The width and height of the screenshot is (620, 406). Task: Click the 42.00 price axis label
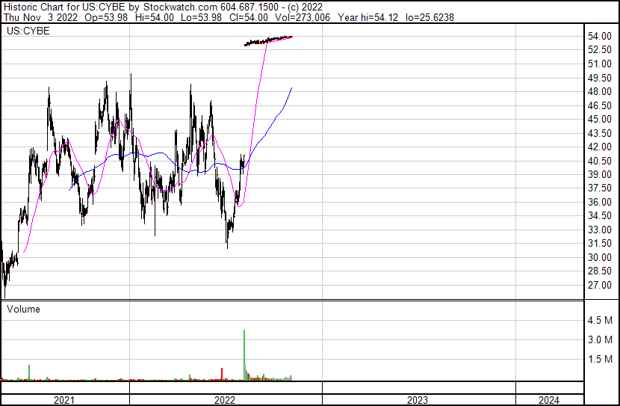tap(599, 147)
